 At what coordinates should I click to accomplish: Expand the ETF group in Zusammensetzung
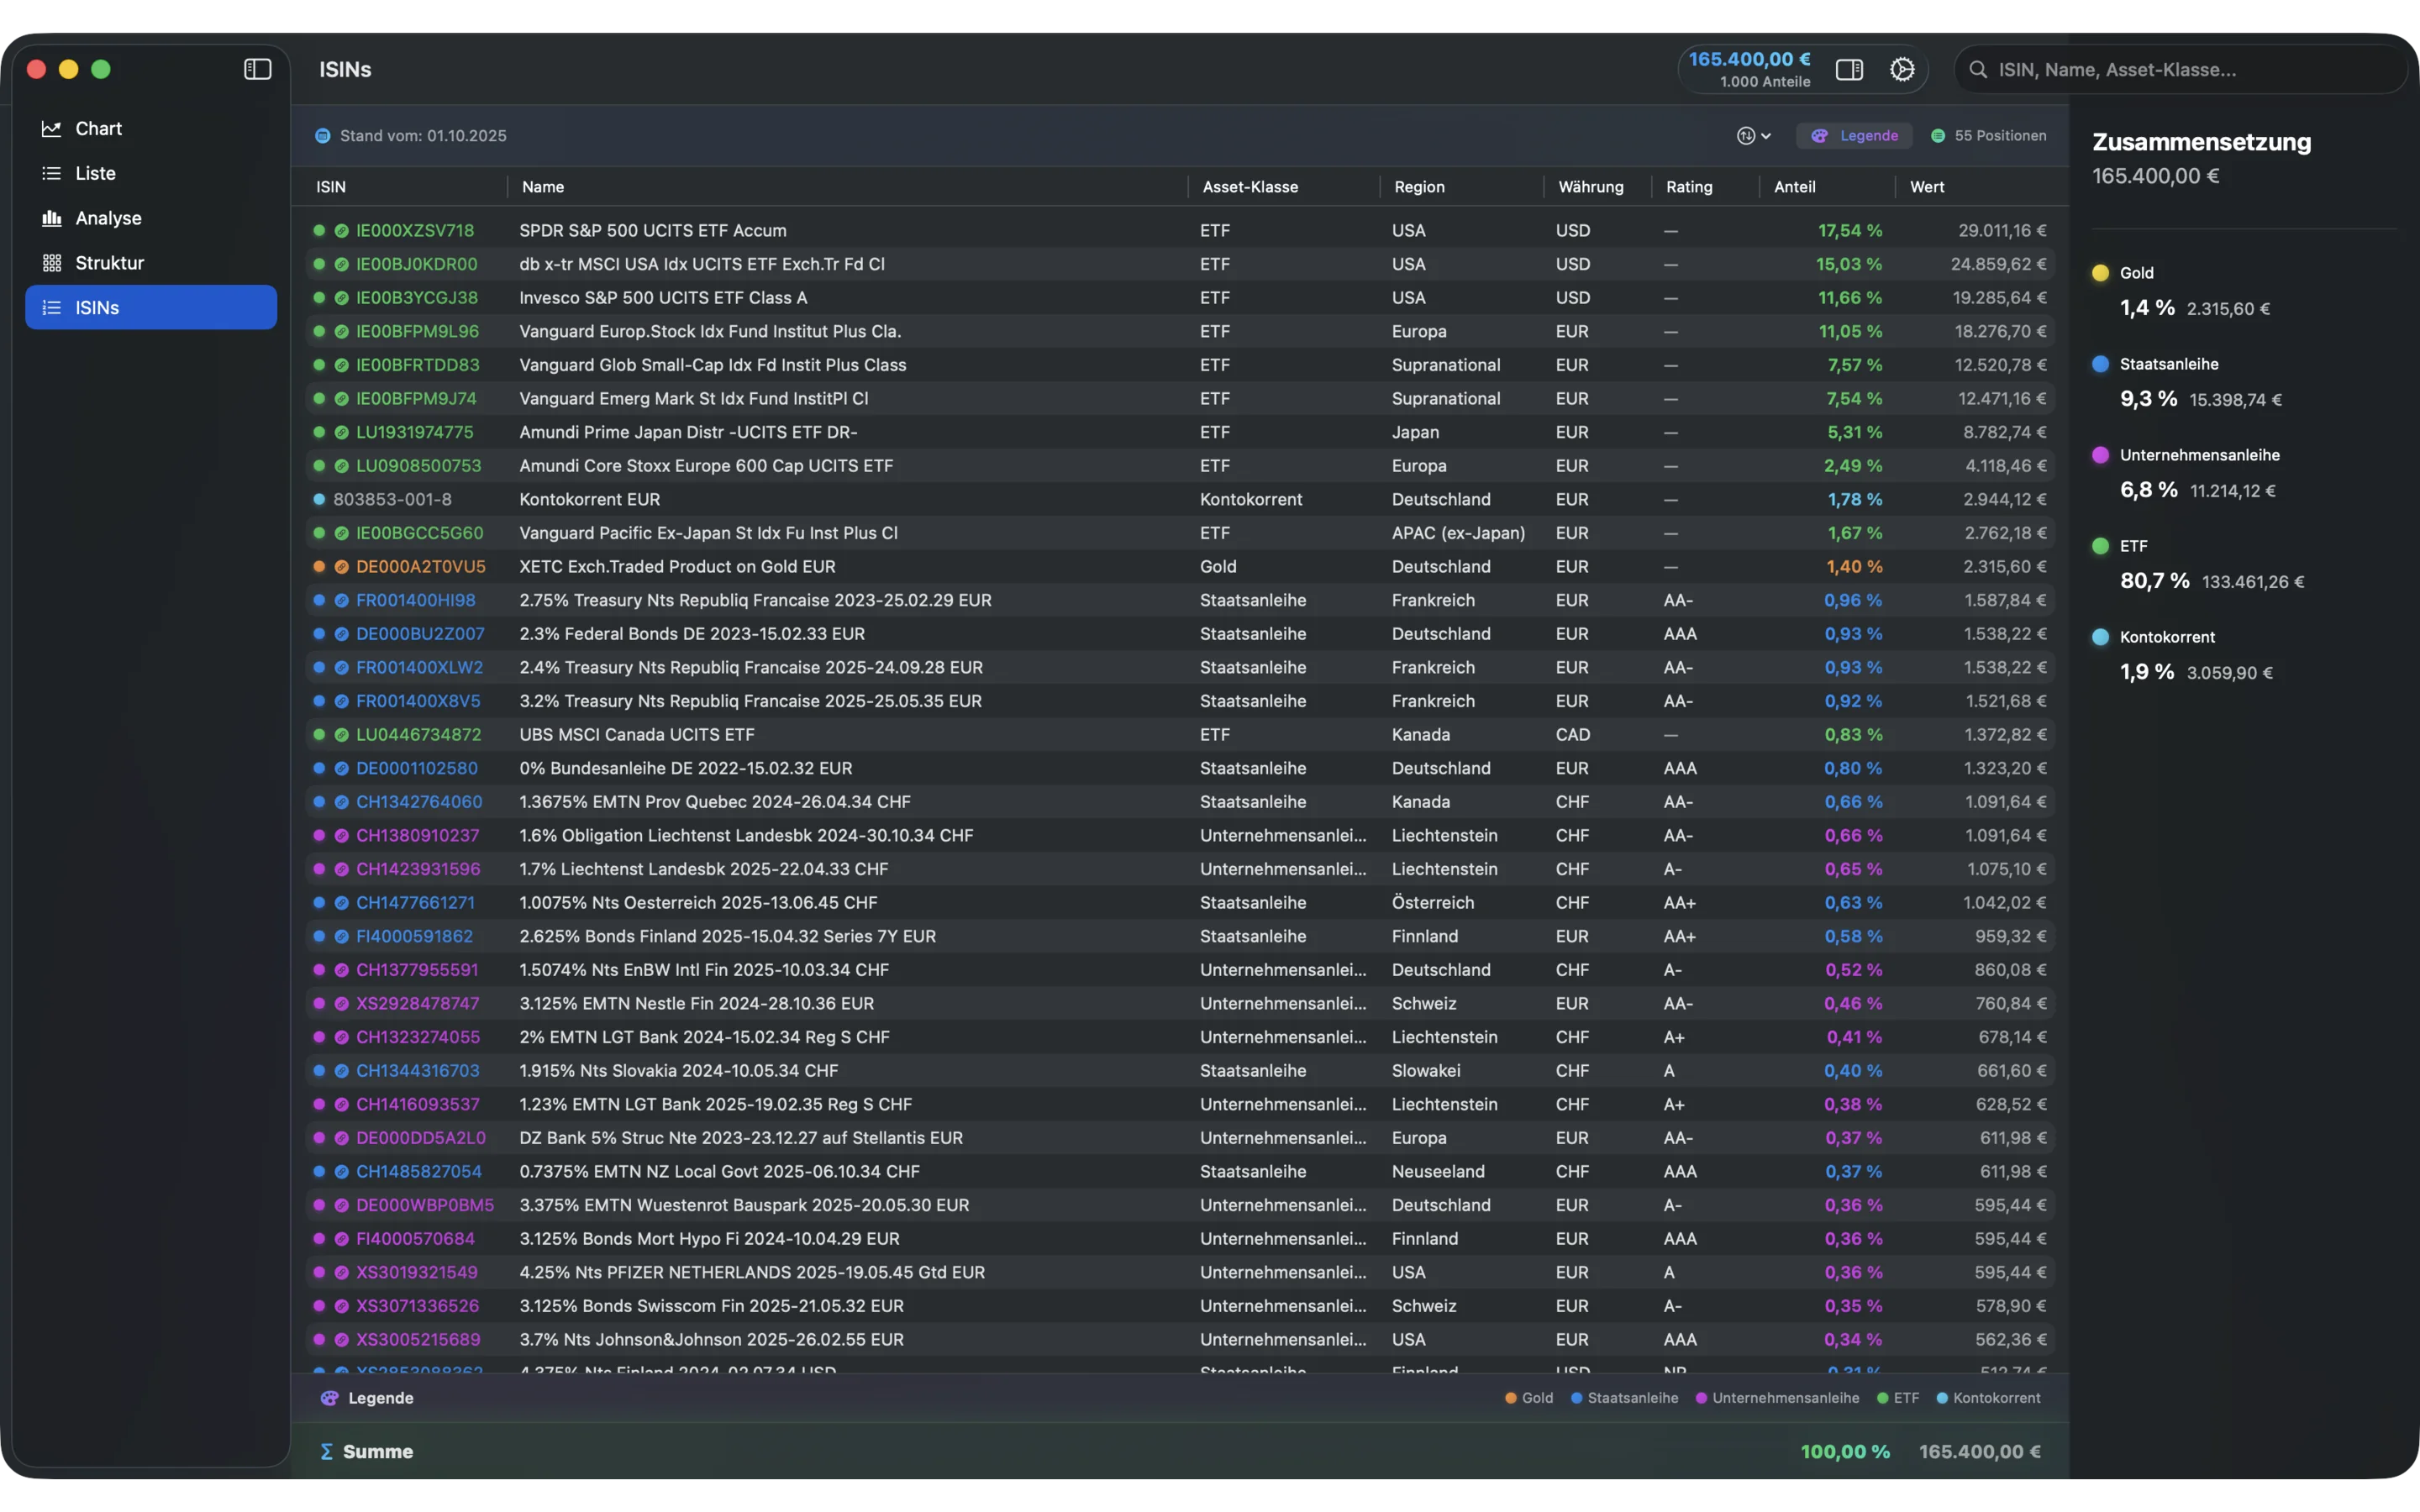2133,546
